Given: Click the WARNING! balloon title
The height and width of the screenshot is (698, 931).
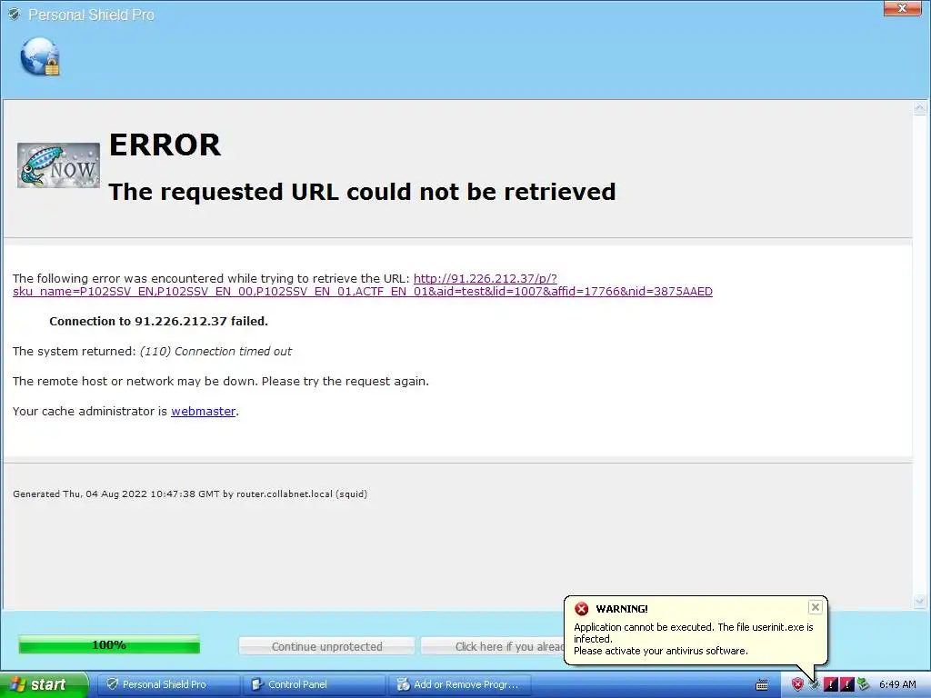Looking at the screenshot, I should 622,609.
